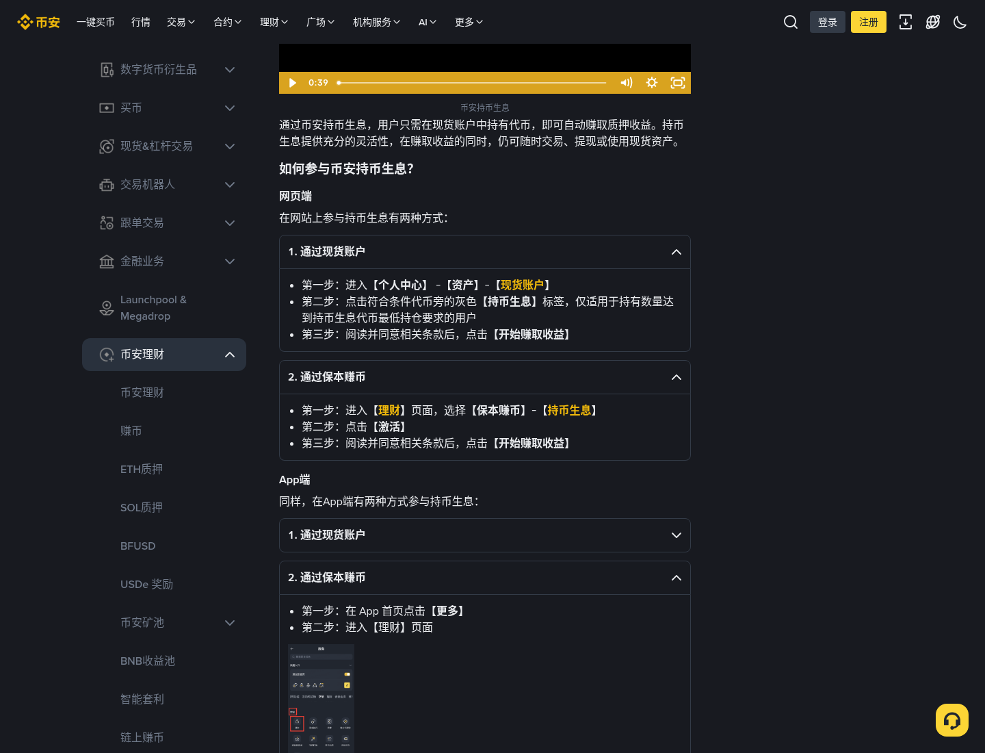Click the 登录 login button
Screen dimensions: 985x753
(x=828, y=22)
